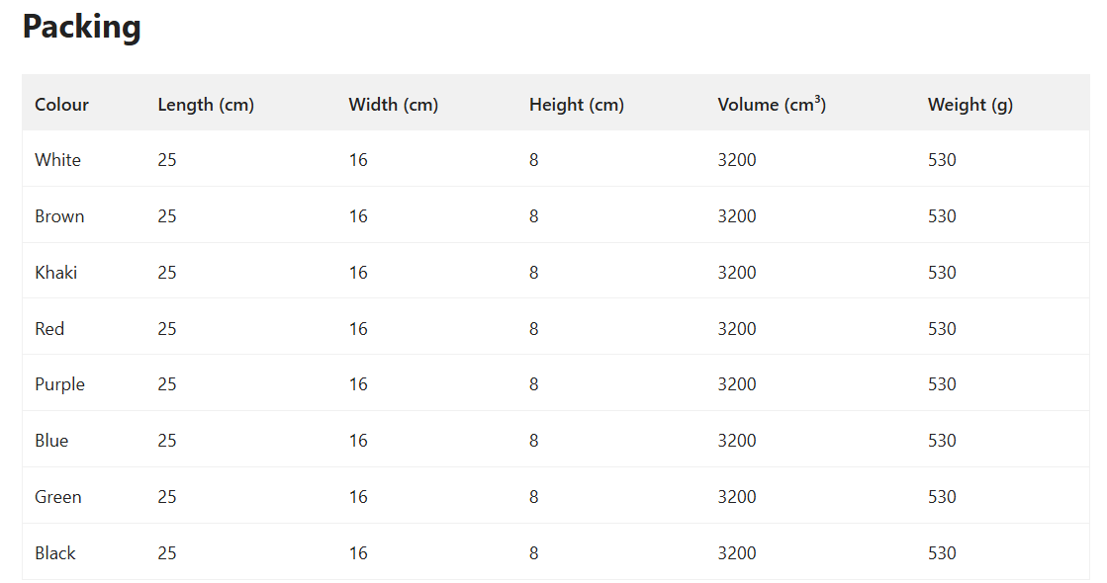
Task: Click the Weight (g) column header
Action: tap(969, 105)
